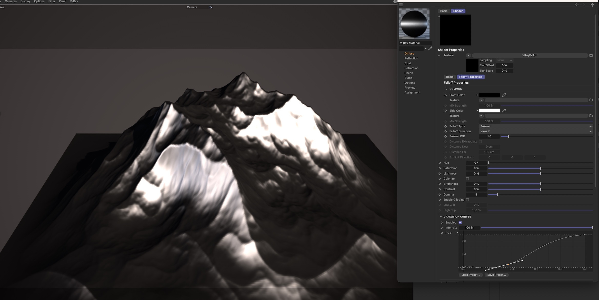Toggle keyframe diamond for Colorize
Screen dimensions: 599x300
point(440,179)
